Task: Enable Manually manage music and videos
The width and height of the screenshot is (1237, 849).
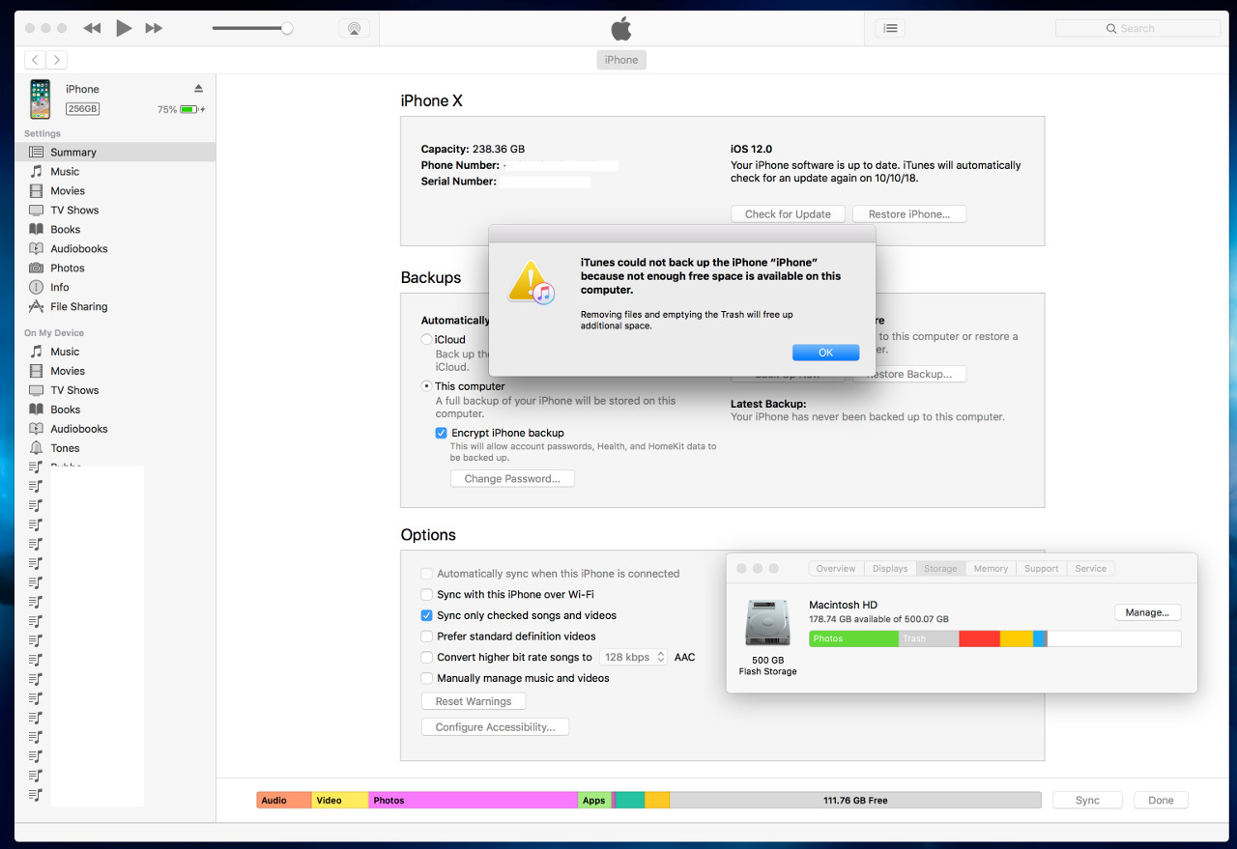Action: click(426, 678)
